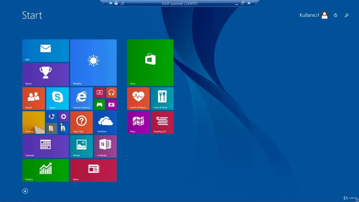Image resolution: width=359 pixels, height=202 pixels.
Task: Click the user avatar picture
Action: (x=325, y=15)
